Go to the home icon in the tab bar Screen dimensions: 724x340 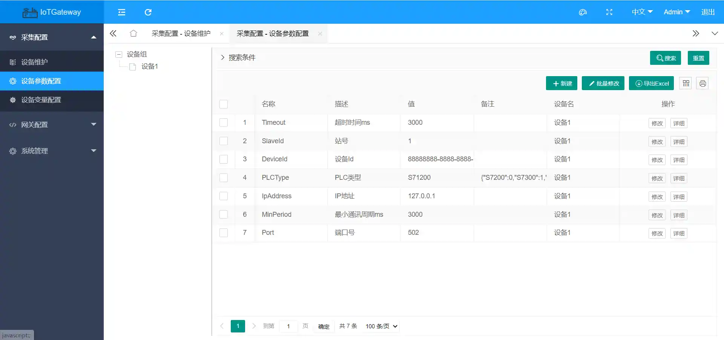133,33
